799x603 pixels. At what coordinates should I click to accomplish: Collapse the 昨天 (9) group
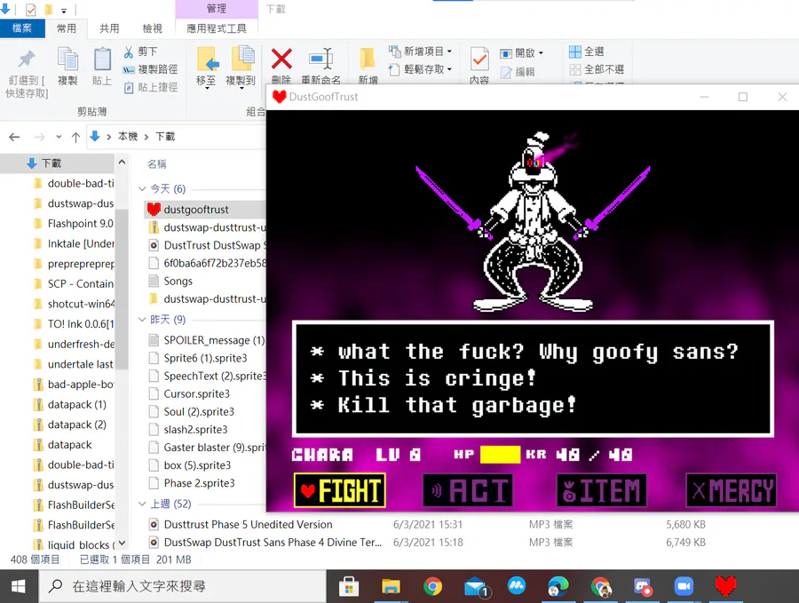(x=142, y=320)
